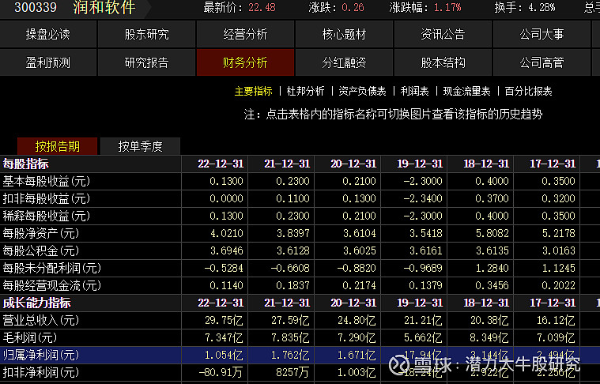
Task: Click the 基本每股收益(元) indicator name
Action: tap(47, 181)
